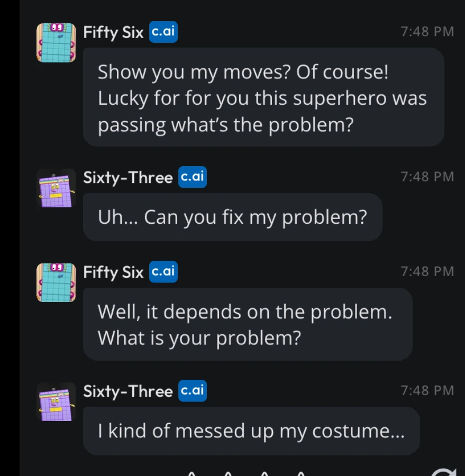Click c.ai badge above "Show you my moves" message
Image resolution: width=465 pixels, height=476 pixels.
point(163,32)
